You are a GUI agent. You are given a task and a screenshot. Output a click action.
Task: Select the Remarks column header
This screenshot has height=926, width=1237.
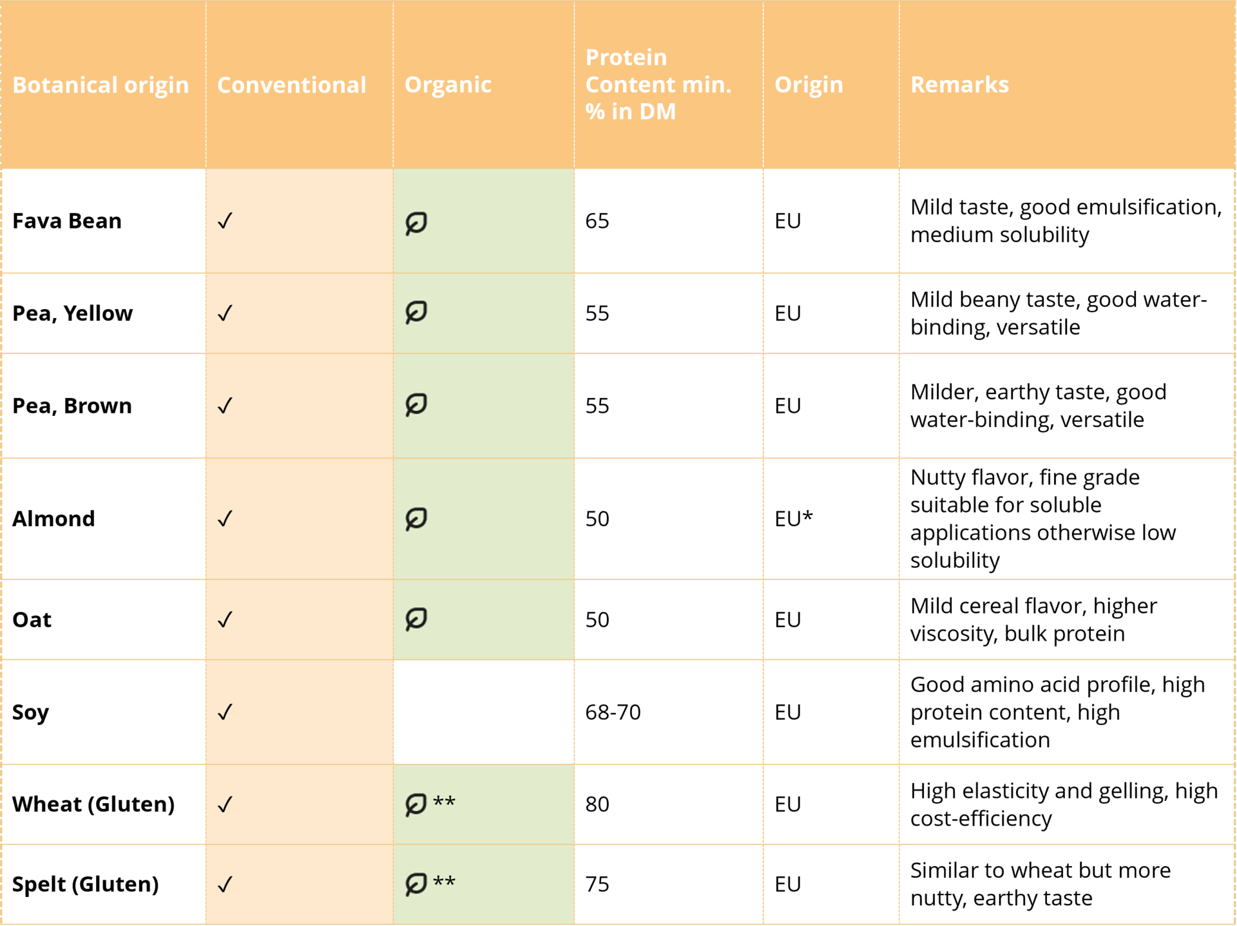click(959, 84)
